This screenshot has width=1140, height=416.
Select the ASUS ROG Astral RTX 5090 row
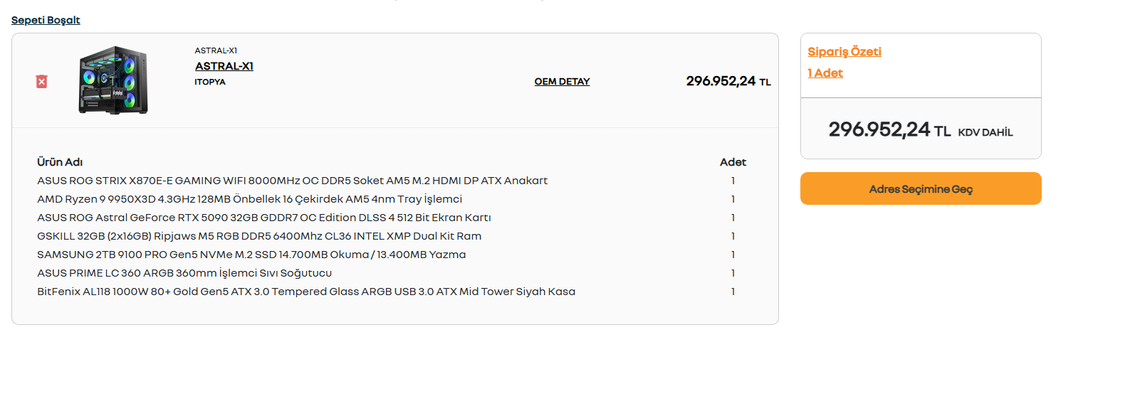click(392, 218)
